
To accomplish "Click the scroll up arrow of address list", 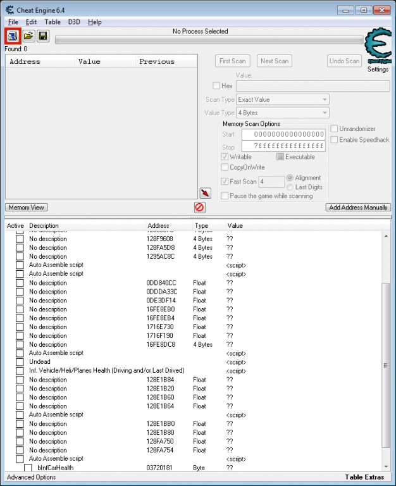I will (386, 236).
